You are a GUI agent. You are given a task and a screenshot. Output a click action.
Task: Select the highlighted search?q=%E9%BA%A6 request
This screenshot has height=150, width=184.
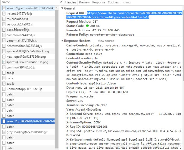28,121
